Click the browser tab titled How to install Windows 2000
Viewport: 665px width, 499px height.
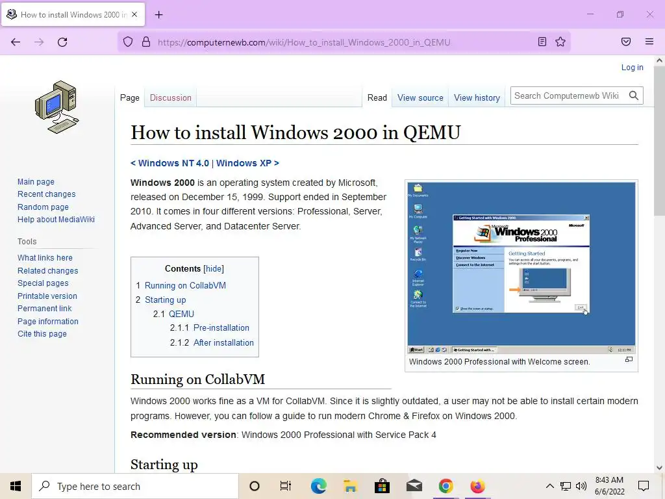pos(73,14)
